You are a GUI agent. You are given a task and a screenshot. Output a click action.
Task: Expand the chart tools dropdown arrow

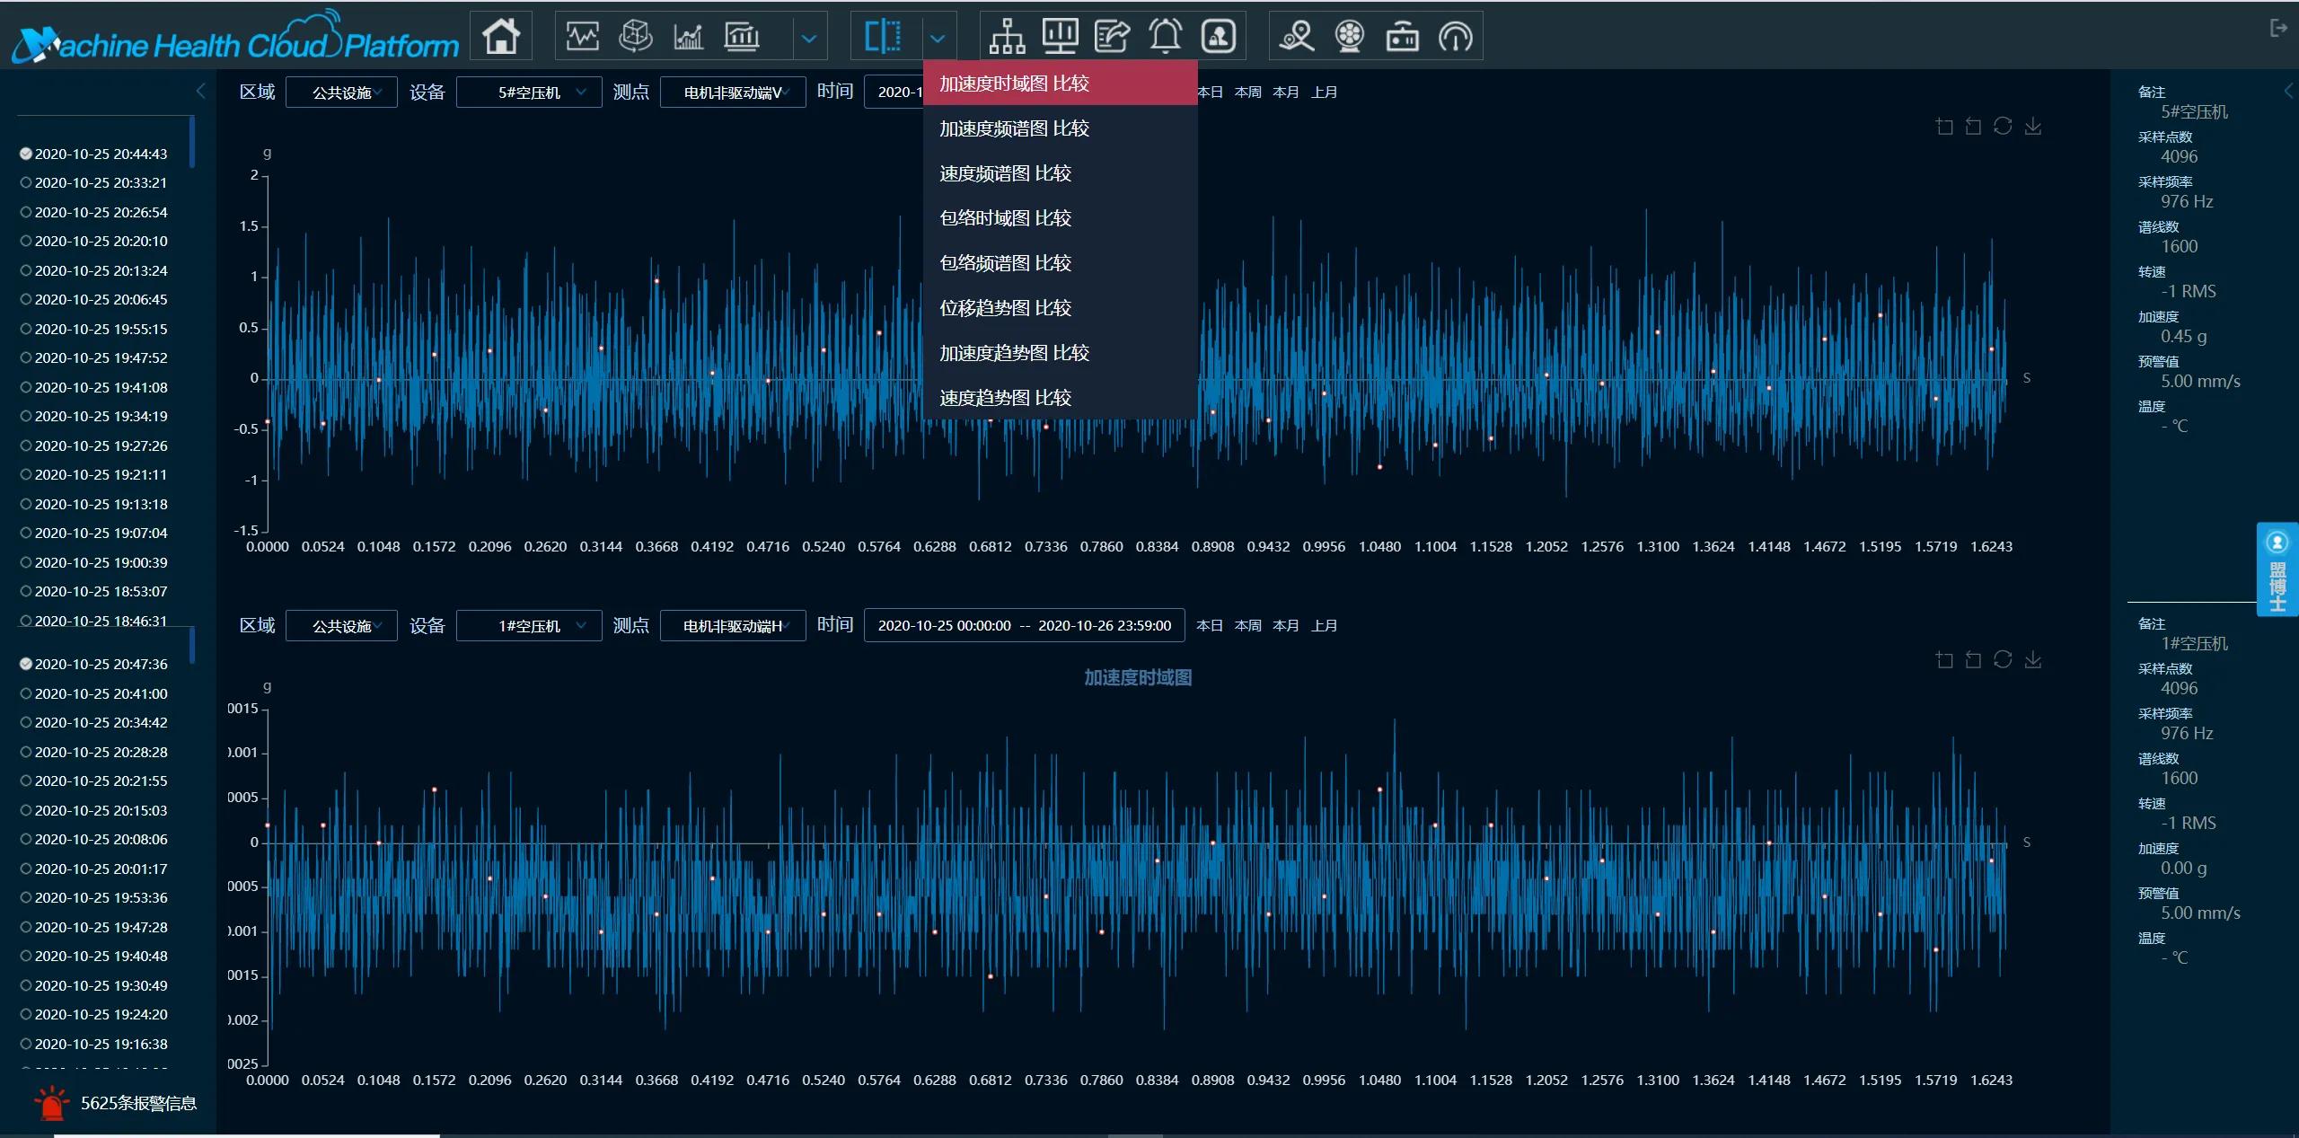[809, 39]
